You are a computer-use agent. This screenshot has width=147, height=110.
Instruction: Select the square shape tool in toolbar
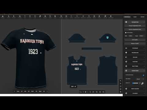tap(30, 16)
